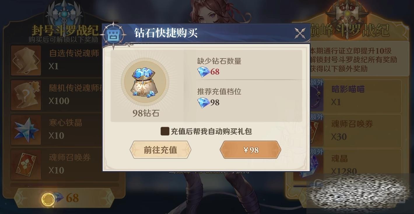Click the 推荐充值档位 recommended tier text
Viewport: 414px width, 214px height.
[219, 92]
